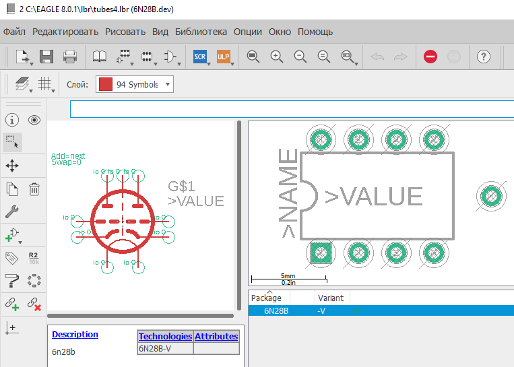This screenshot has width=514, height=367.
Task: Click the command line input field
Action: [292, 109]
